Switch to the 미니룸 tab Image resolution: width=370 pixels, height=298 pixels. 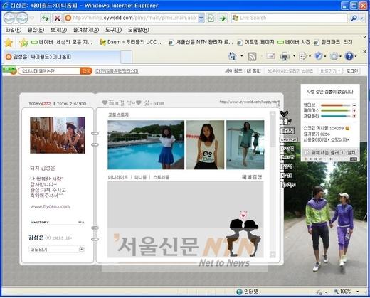pyautogui.click(x=140, y=177)
